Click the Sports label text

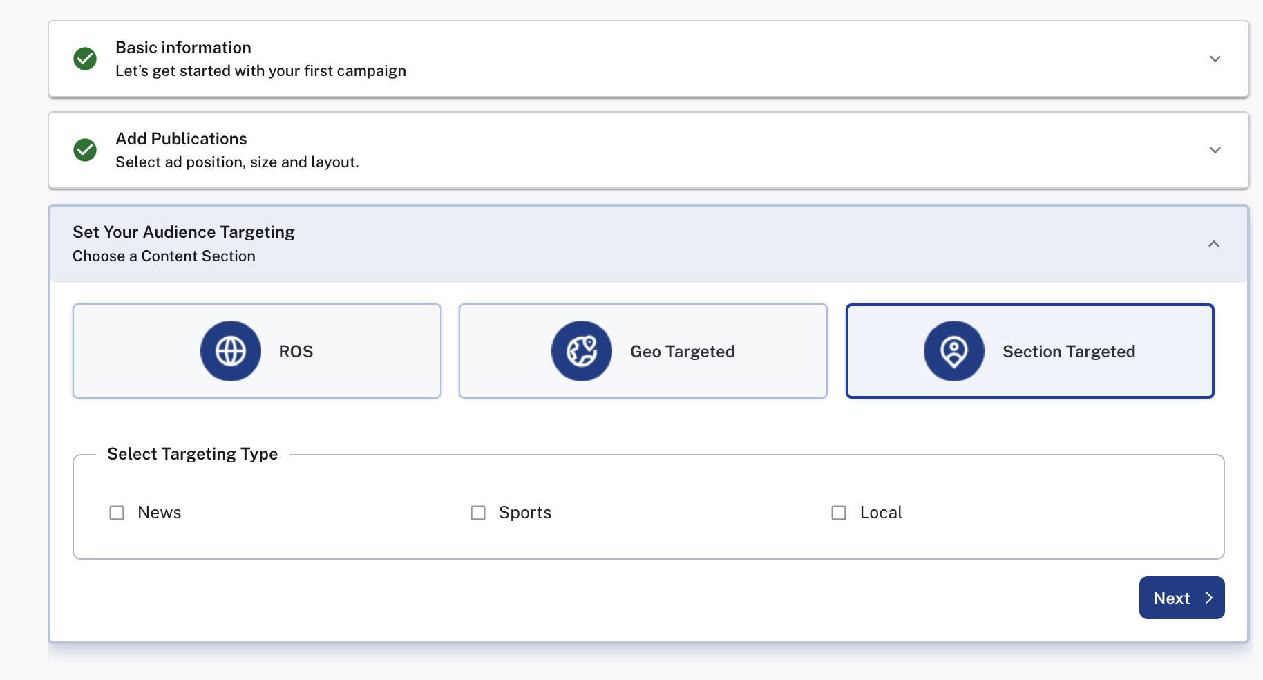(524, 513)
